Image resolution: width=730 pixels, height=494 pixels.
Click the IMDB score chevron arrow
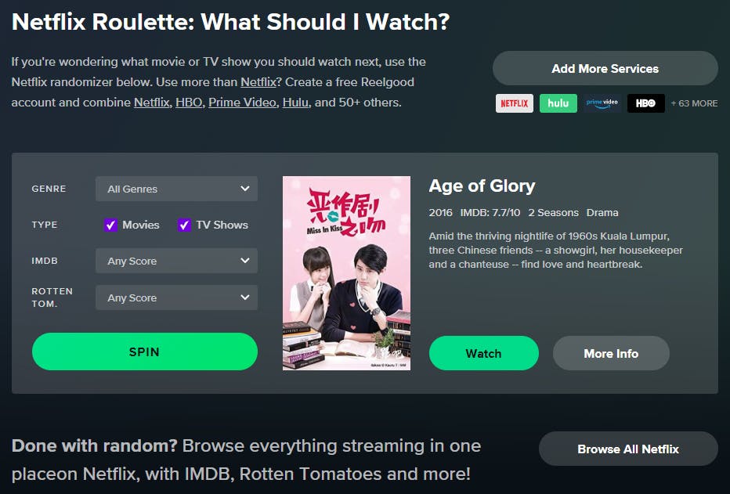click(x=245, y=261)
